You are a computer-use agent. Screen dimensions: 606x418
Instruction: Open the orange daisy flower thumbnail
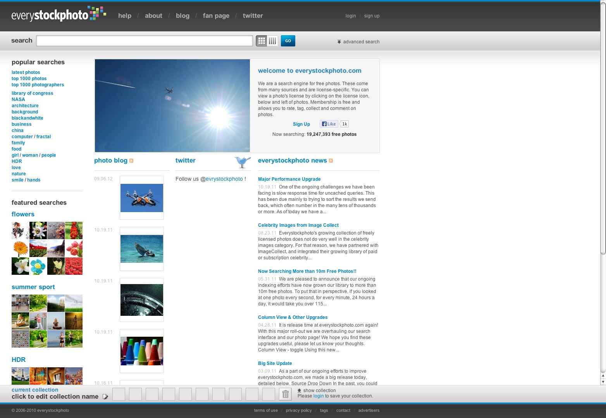click(20, 248)
